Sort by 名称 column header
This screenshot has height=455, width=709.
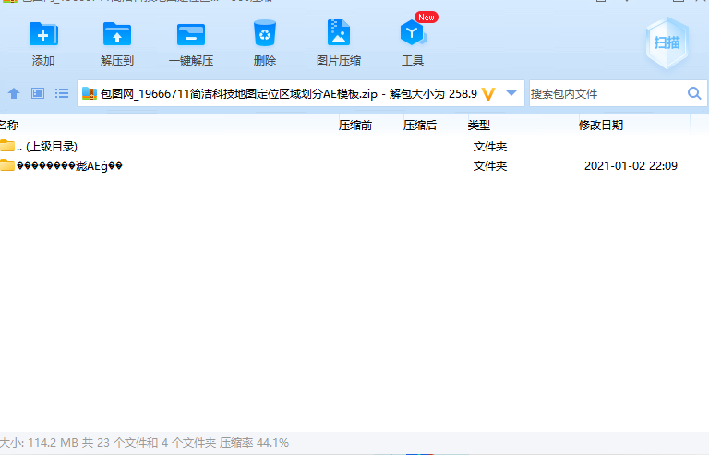[x=9, y=126]
